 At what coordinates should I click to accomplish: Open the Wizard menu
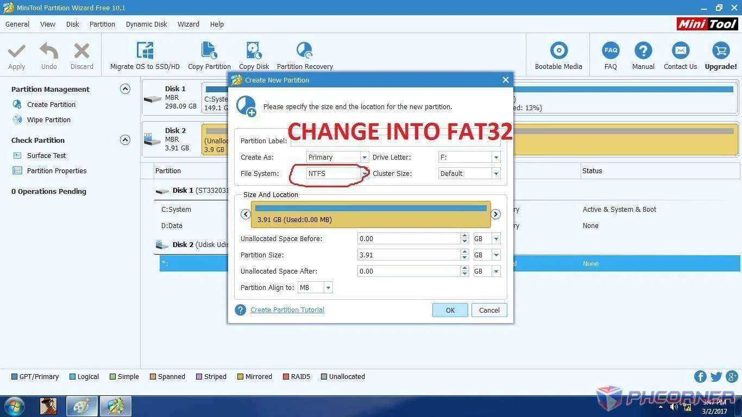[x=188, y=24]
